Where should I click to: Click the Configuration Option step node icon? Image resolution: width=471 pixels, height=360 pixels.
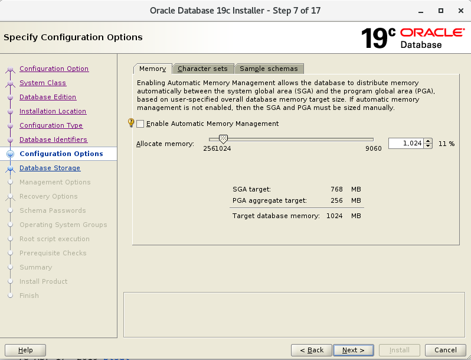[10, 70]
